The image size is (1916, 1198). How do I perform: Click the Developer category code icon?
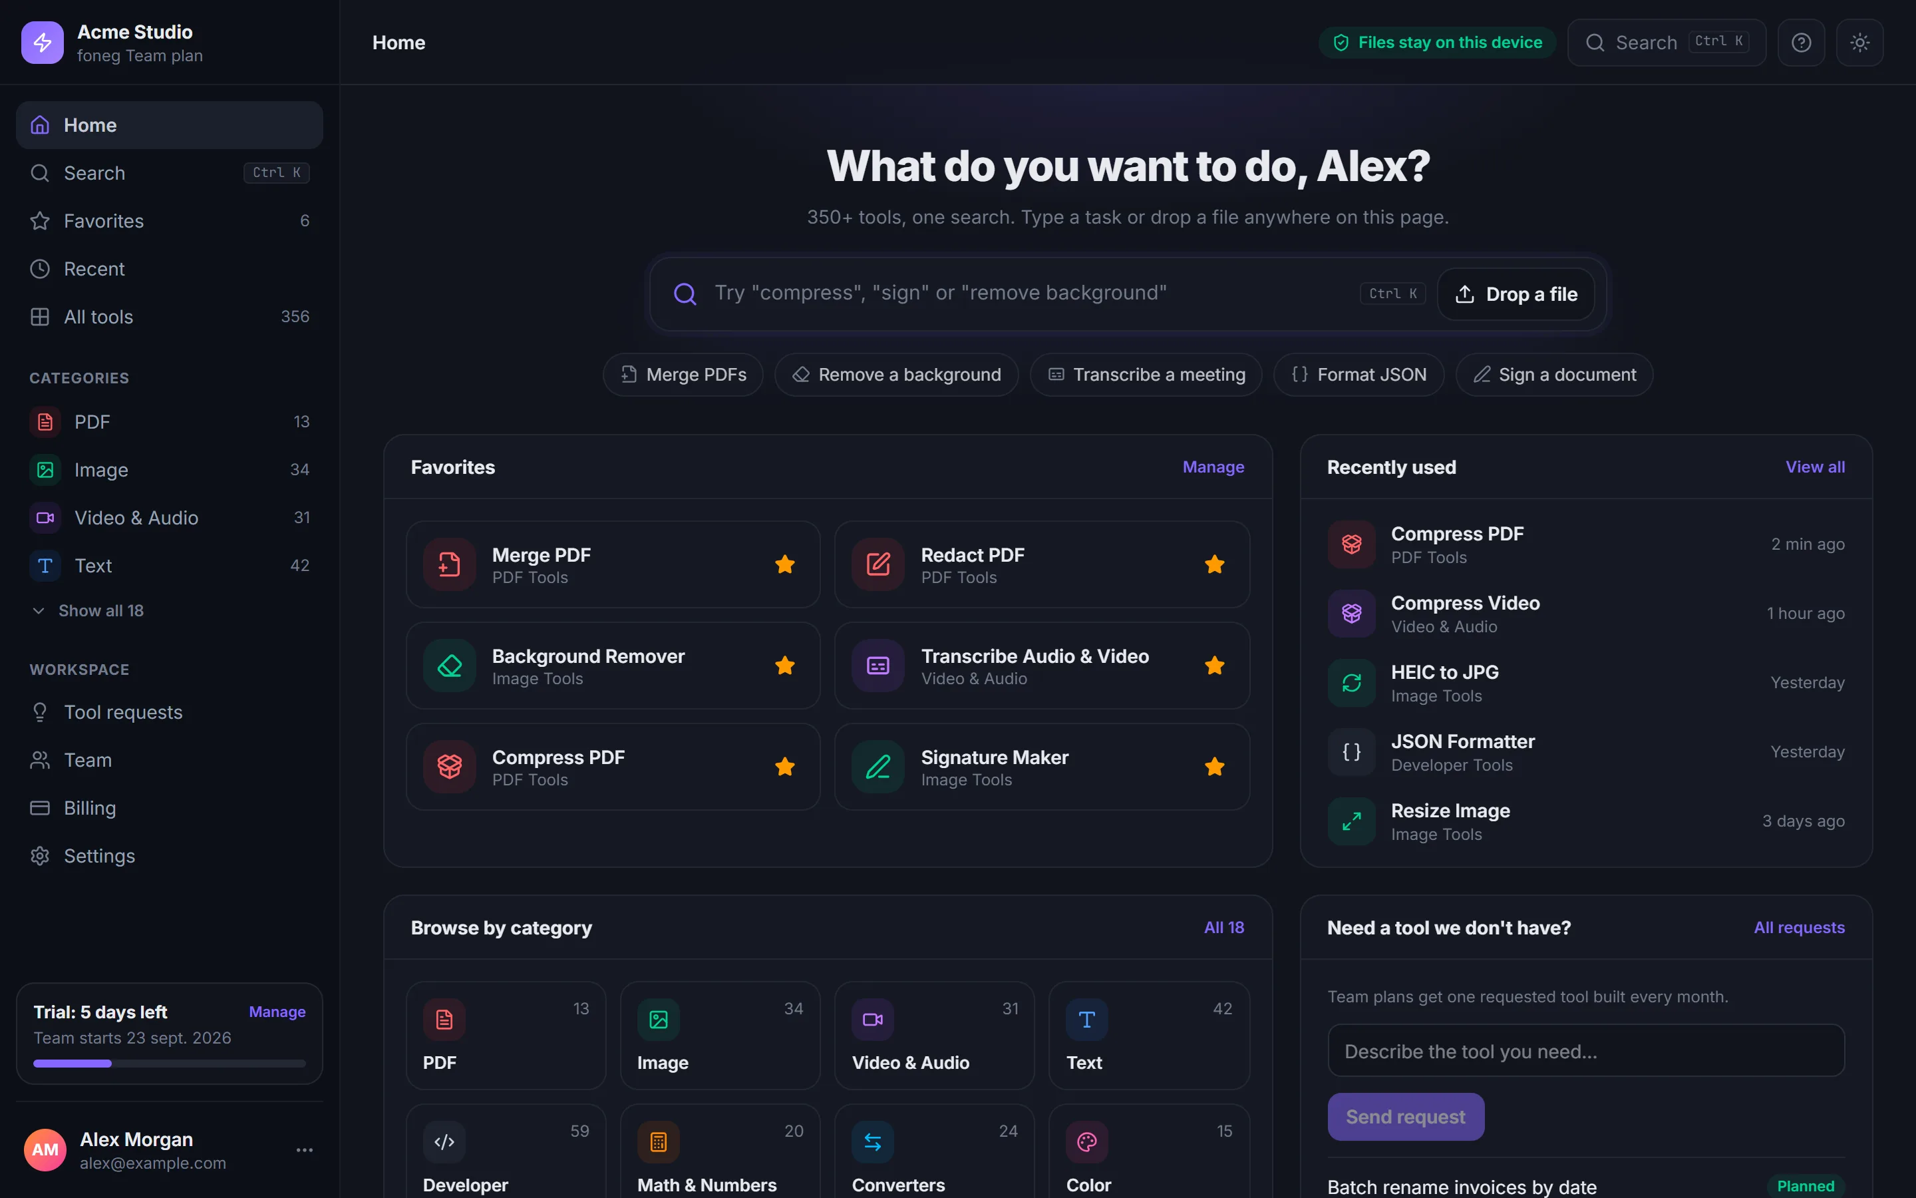444,1141
